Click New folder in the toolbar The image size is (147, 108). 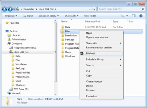pos(90,16)
